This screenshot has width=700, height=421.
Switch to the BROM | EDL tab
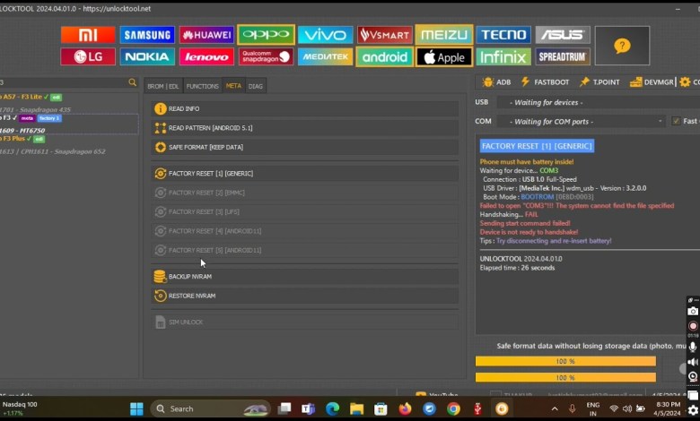(163, 86)
